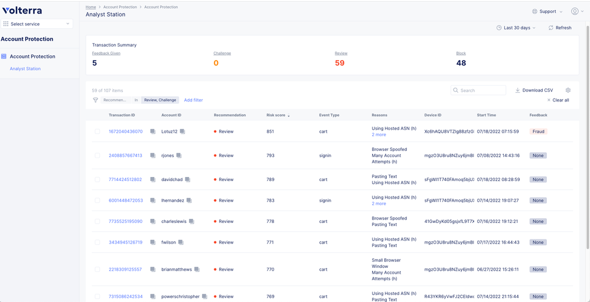590x302 pixels.
Task: Click the table settings gear icon
Action: point(568,90)
